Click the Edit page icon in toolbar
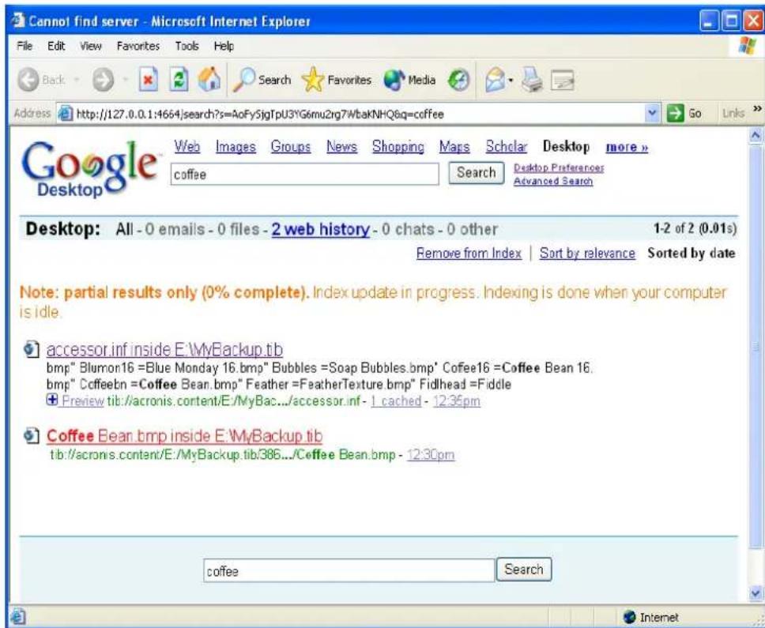The height and width of the screenshot is (628, 765). (x=563, y=81)
